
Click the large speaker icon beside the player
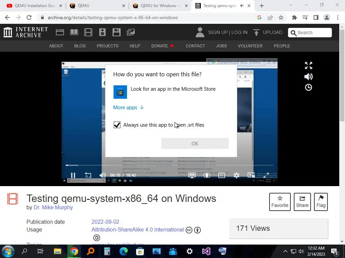tap(309, 77)
